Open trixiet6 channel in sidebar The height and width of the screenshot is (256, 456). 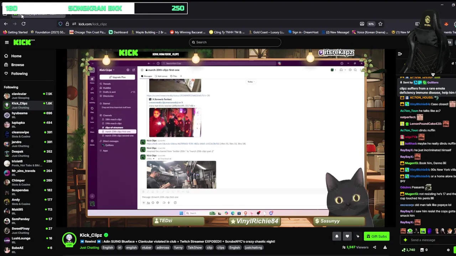[28, 163]
